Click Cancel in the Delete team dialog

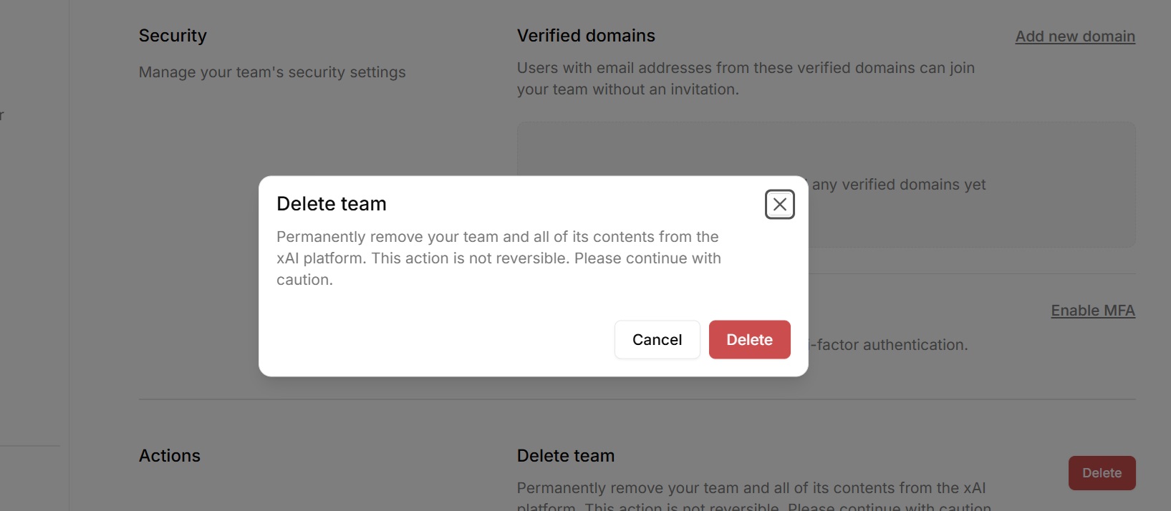tap(657, 340)
